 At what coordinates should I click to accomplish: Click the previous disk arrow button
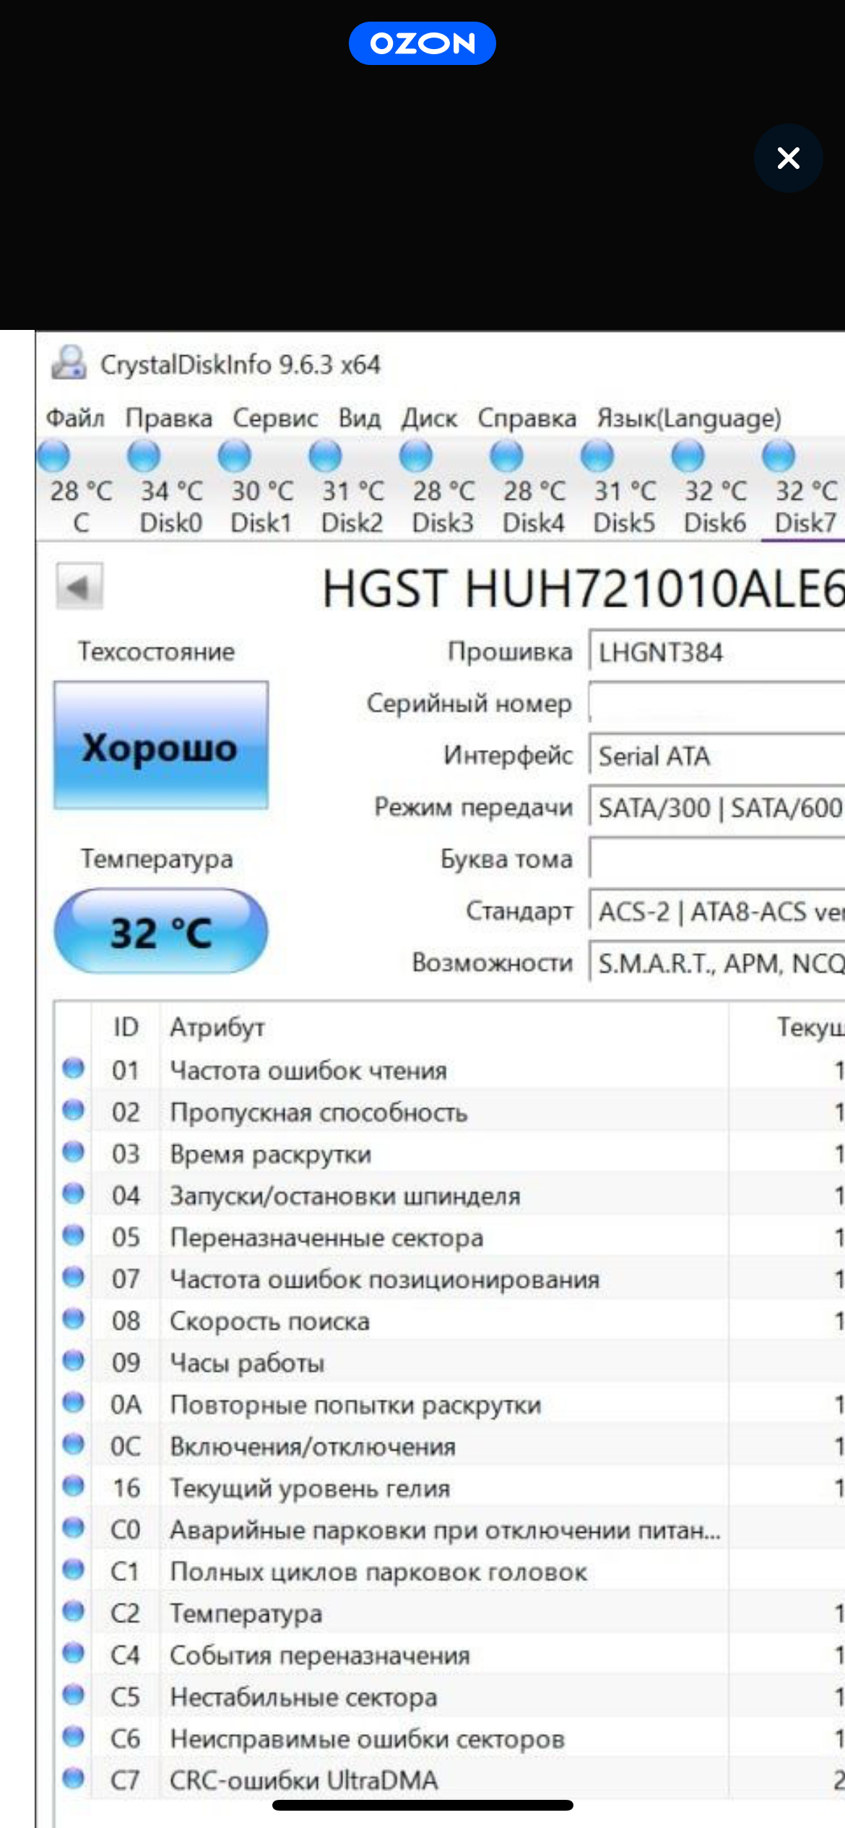click(x=79, y=587)
